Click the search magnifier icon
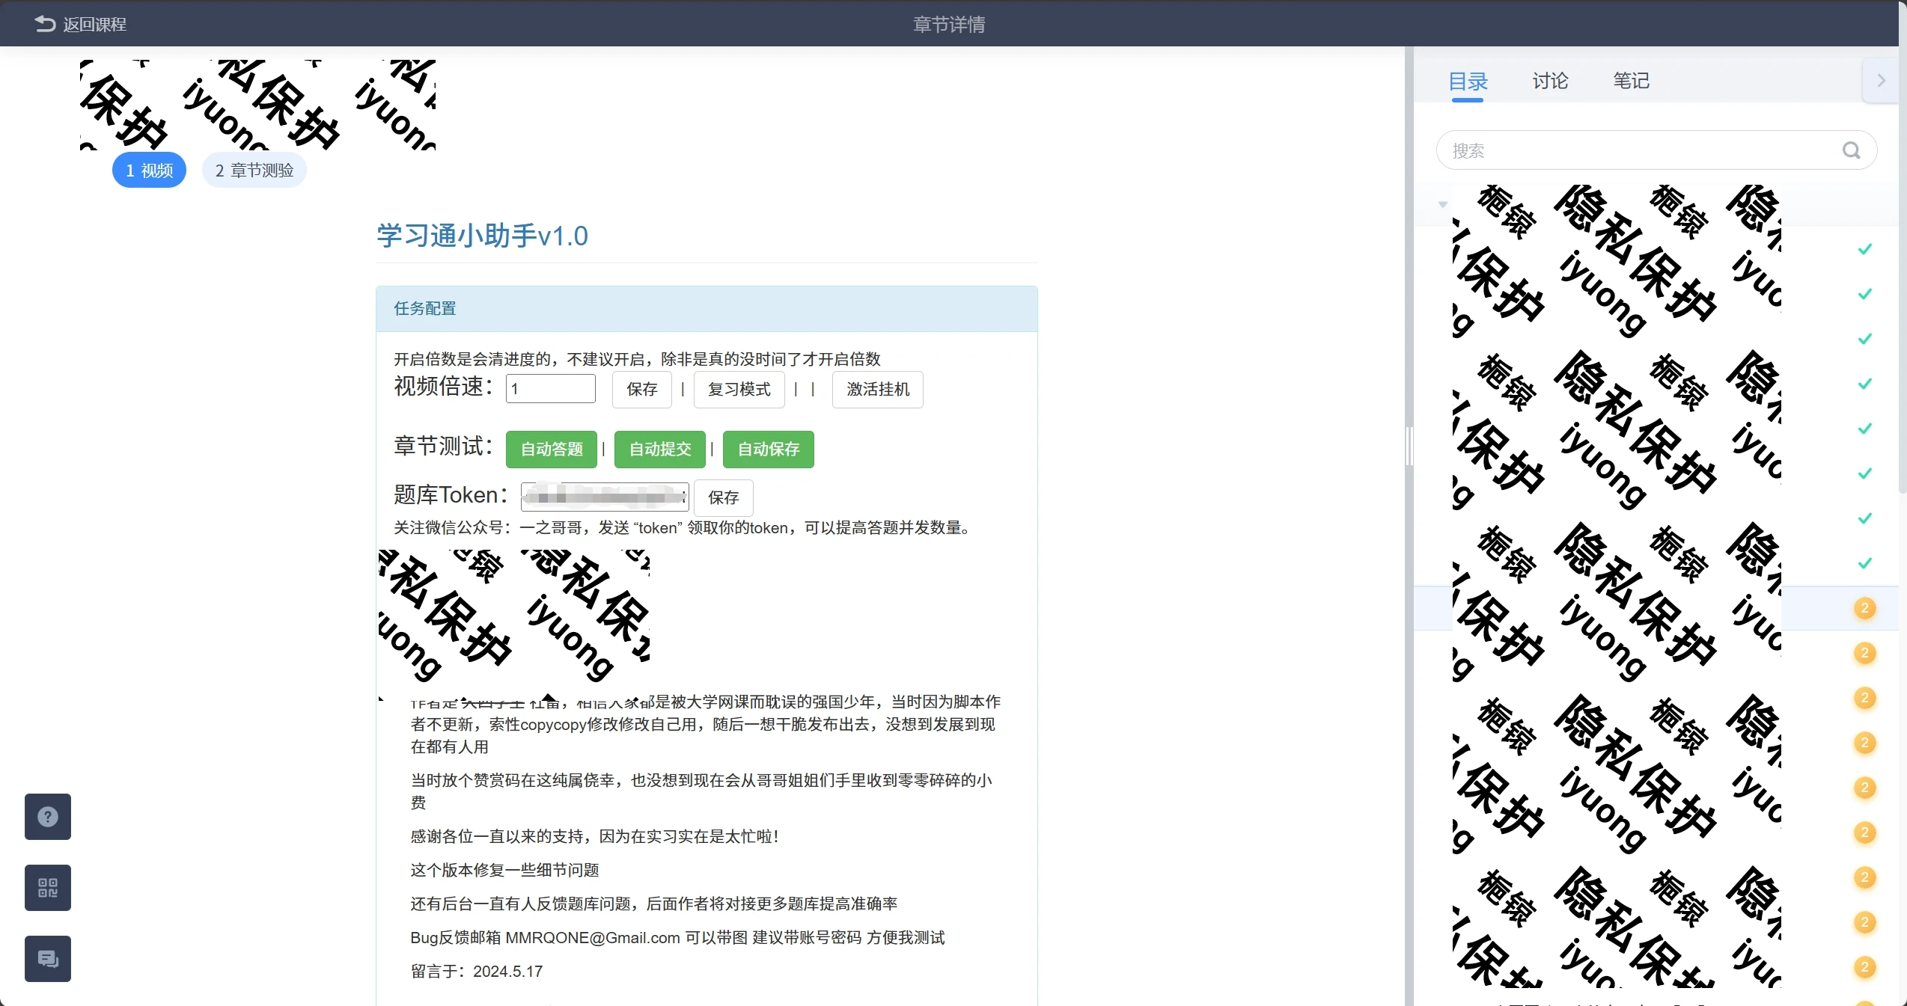The height and width of the screenshot is (1006, 1907). click(1851, 150)
